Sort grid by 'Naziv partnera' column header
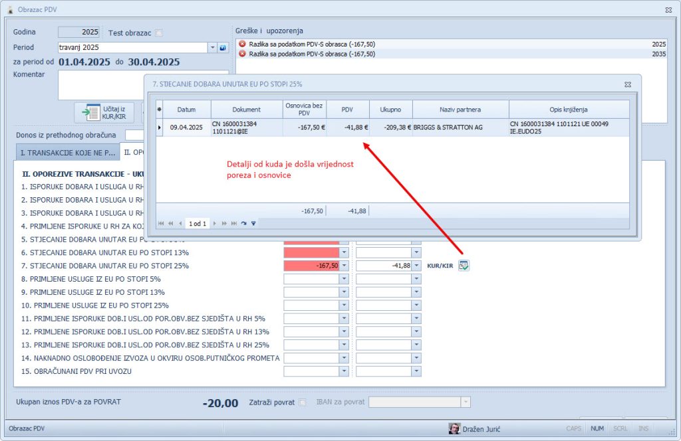 460,110
